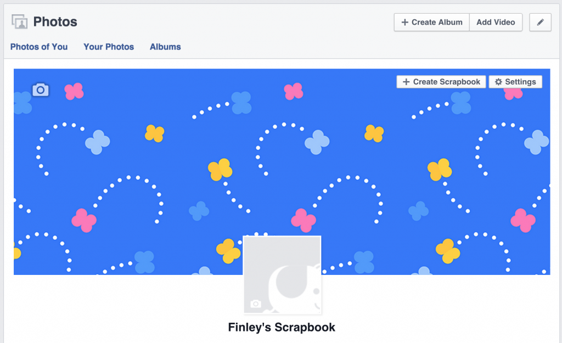Switch to the Photos of You tab
Screen dimensions: 562x343
(39, 47)
